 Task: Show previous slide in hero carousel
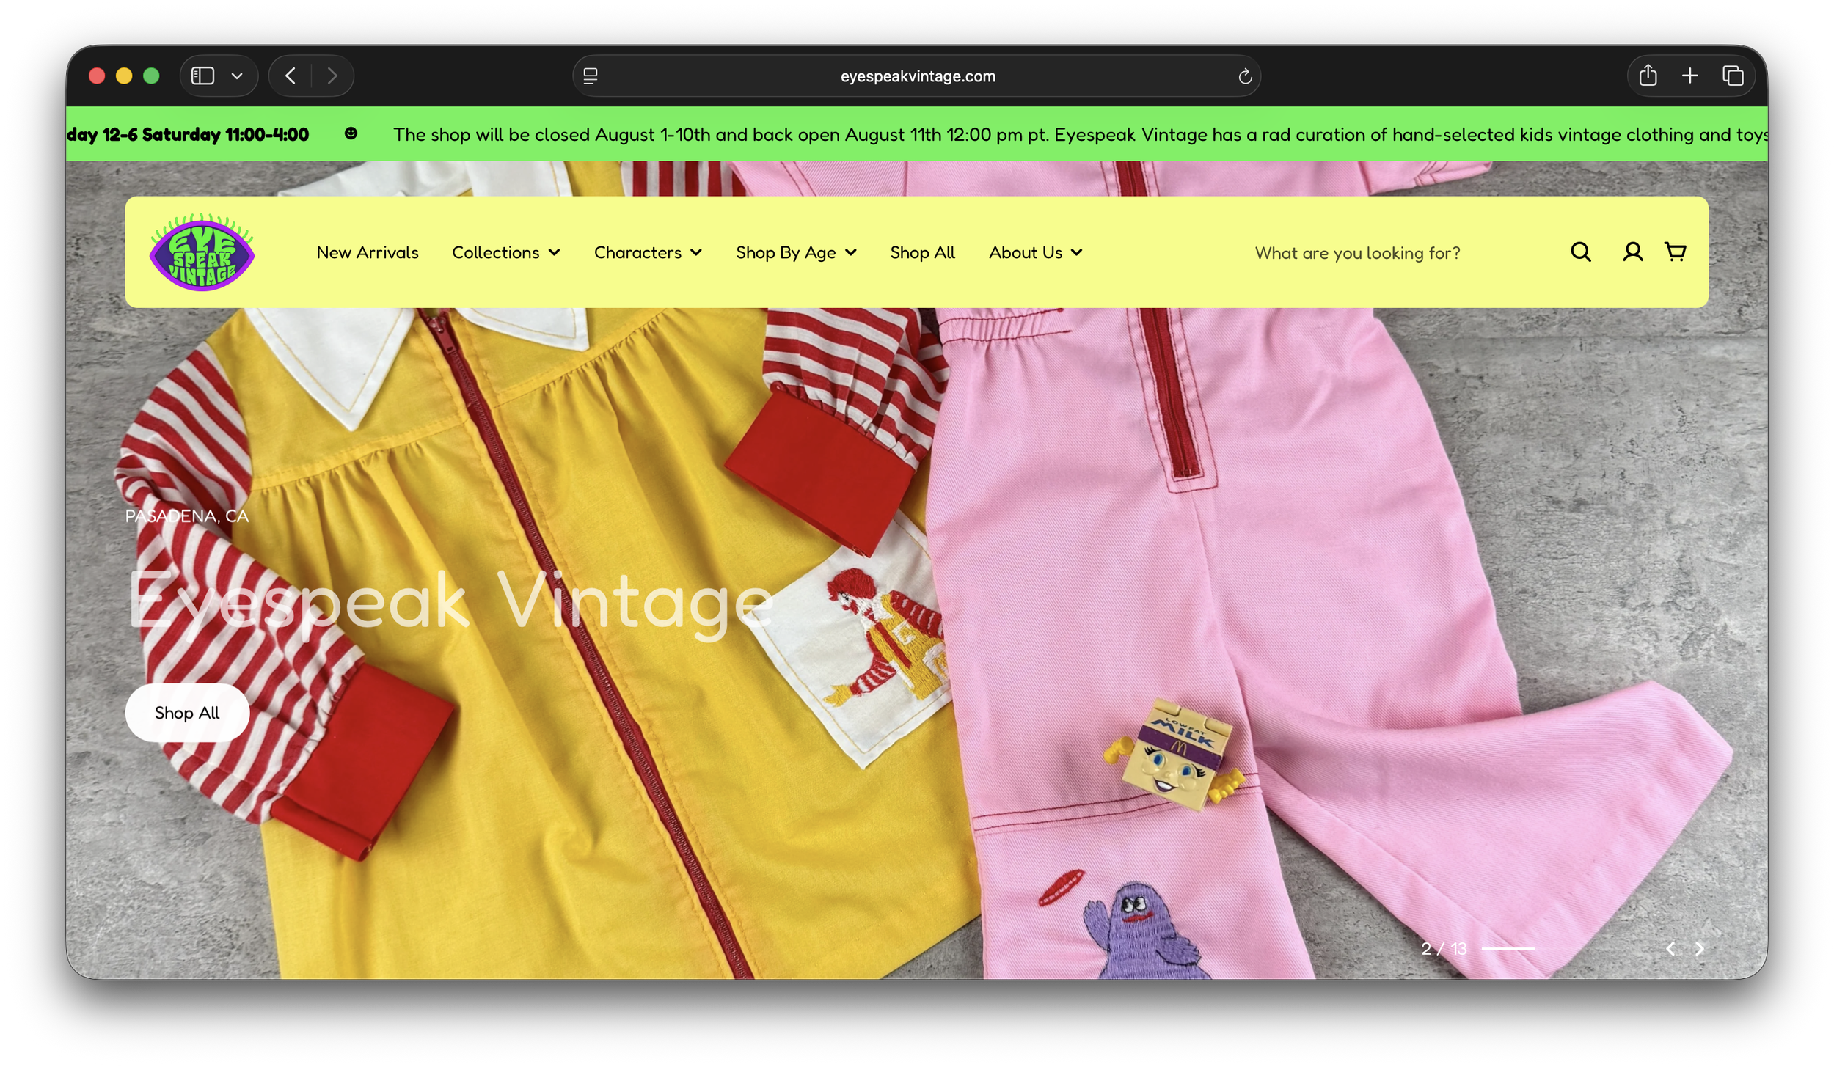click(1670, 949)
